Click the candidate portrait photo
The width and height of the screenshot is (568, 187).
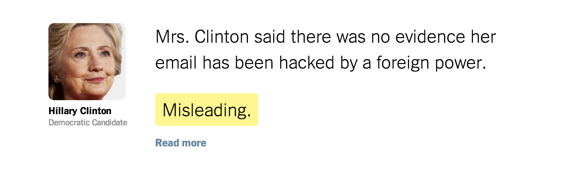[x=87, y=62]
